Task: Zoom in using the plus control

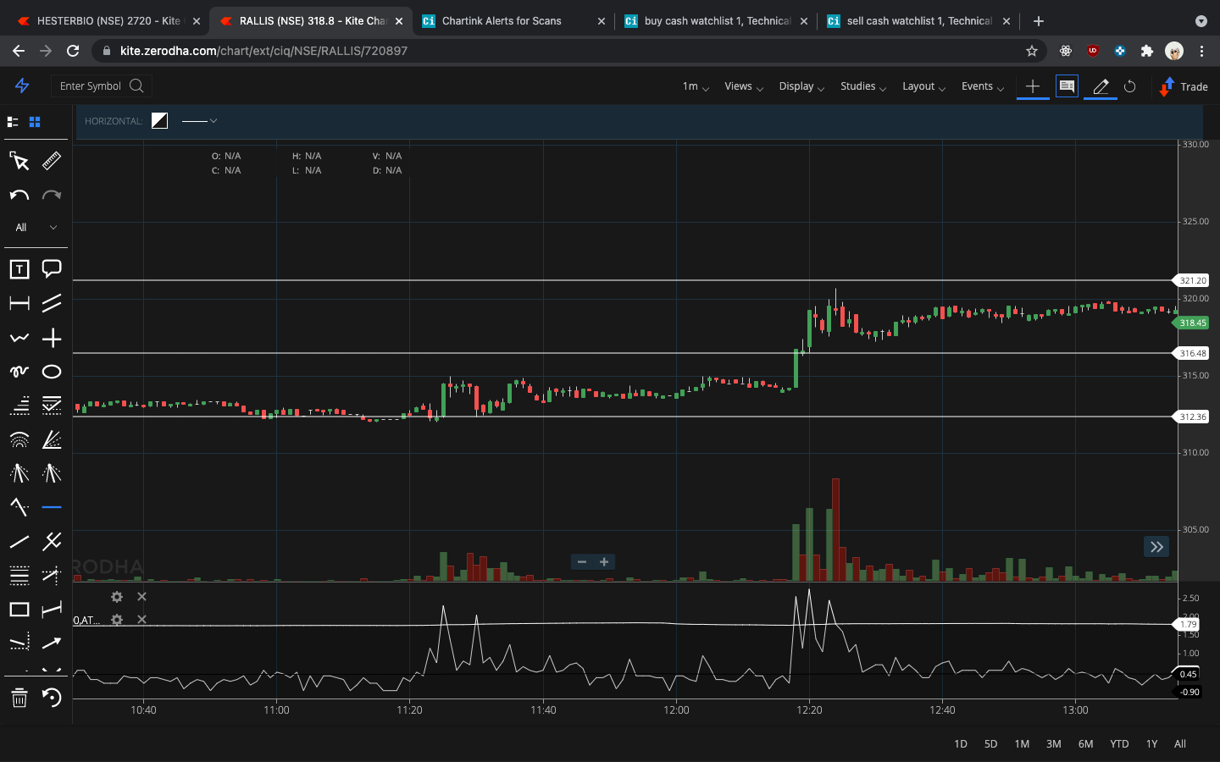Action: coord(604,561)
